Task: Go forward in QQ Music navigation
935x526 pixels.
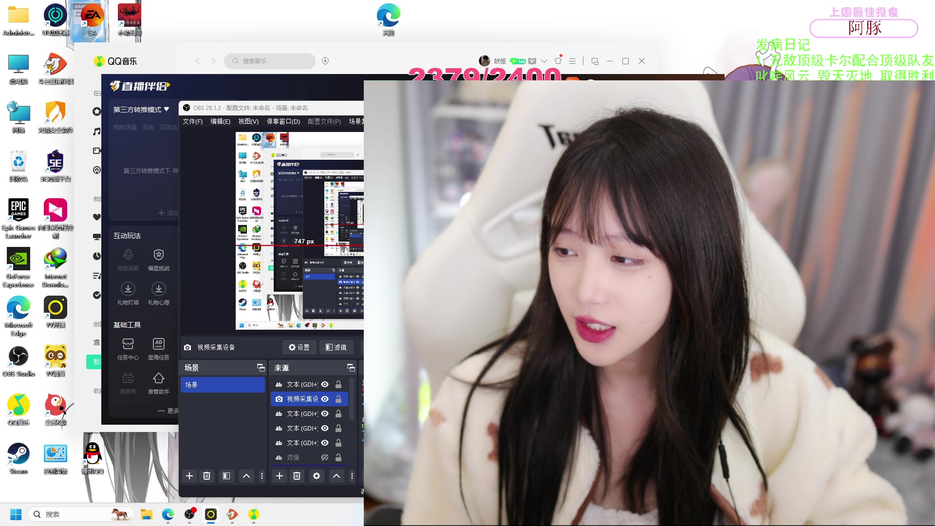Action: [213, 61]
